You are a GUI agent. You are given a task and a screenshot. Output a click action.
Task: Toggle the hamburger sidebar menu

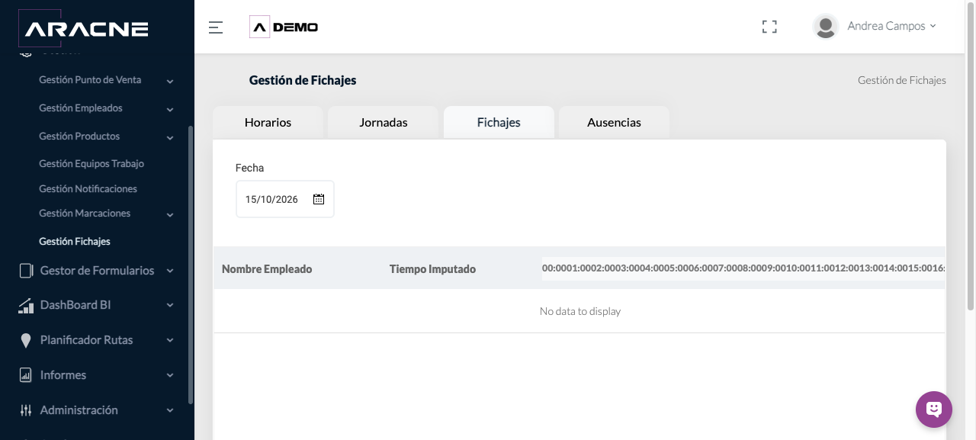point(216,27)
